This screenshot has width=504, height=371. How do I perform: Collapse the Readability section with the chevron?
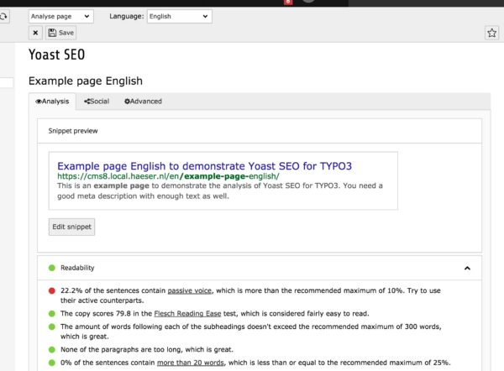click(467, 268)
